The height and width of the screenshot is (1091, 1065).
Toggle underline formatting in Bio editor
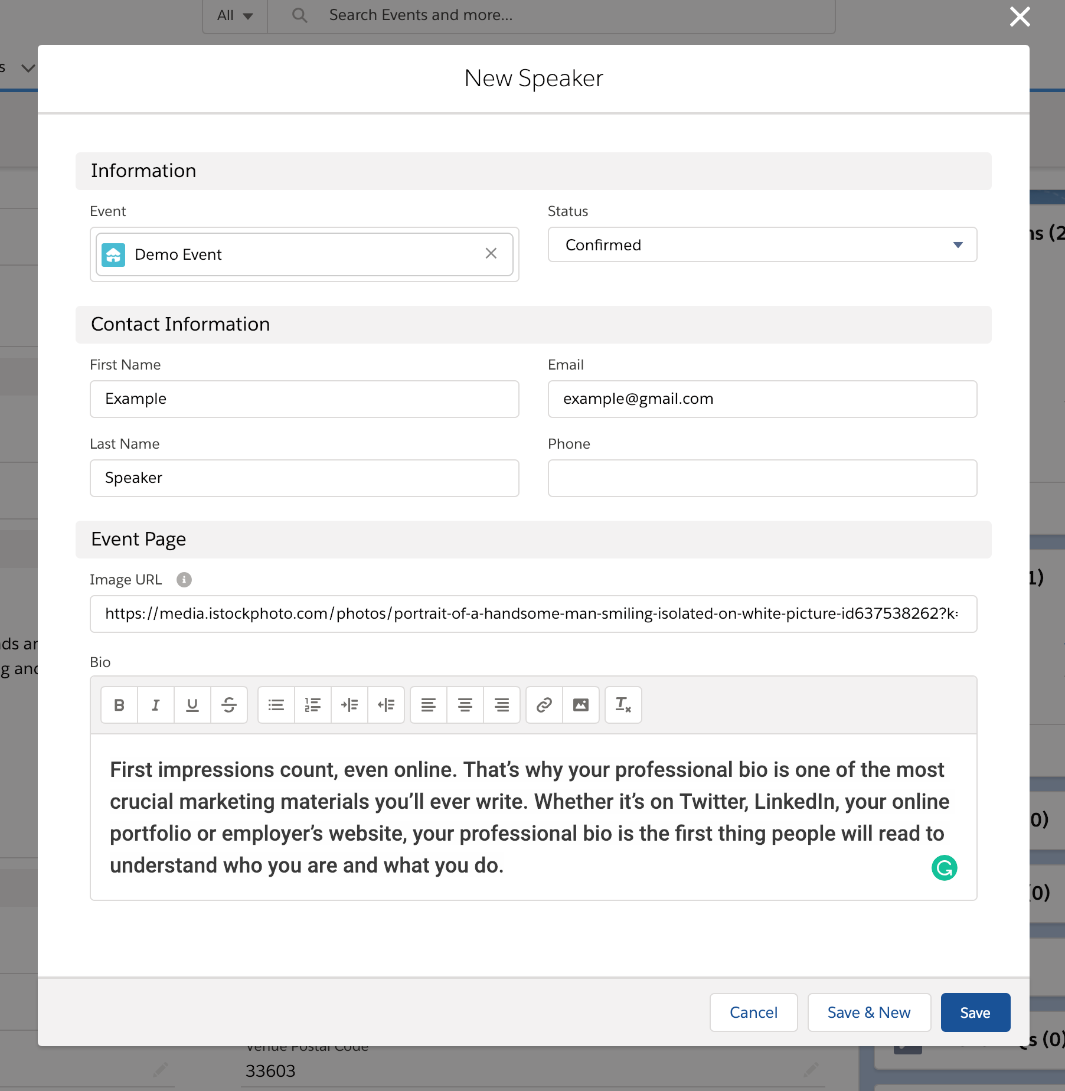click(x=192, y=705)
